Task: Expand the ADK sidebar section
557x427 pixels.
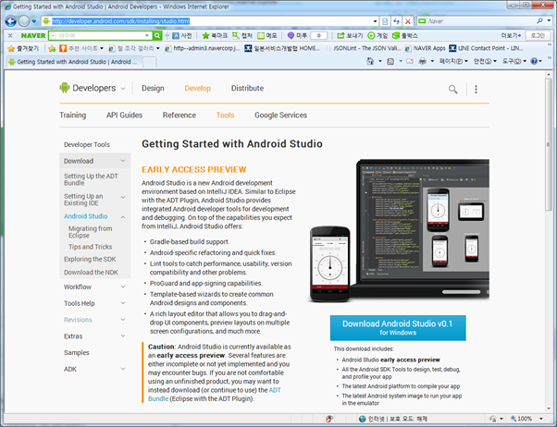Action: (x=123, y=369)
